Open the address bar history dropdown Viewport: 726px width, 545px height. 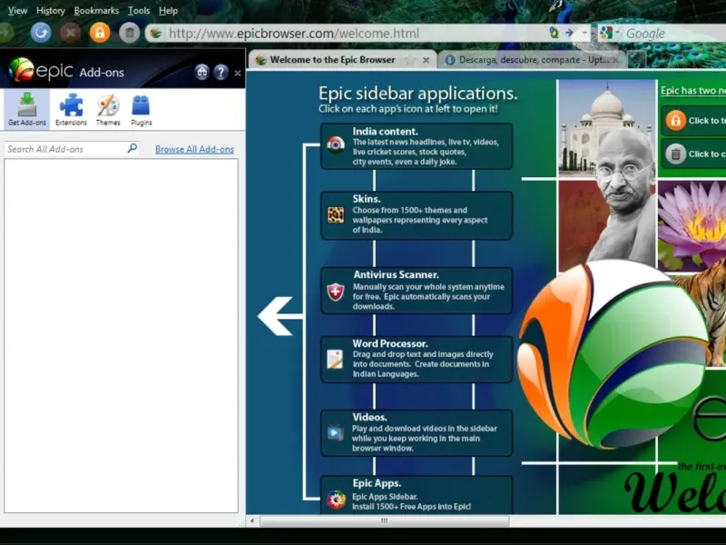(584, 33)
